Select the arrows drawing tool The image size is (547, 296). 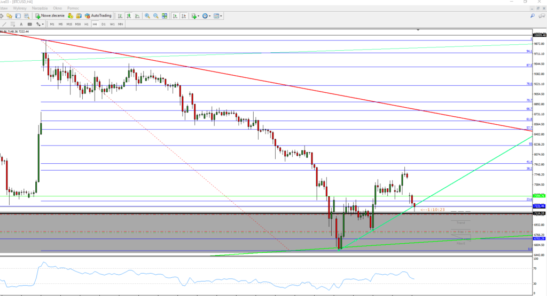point(38,24)
